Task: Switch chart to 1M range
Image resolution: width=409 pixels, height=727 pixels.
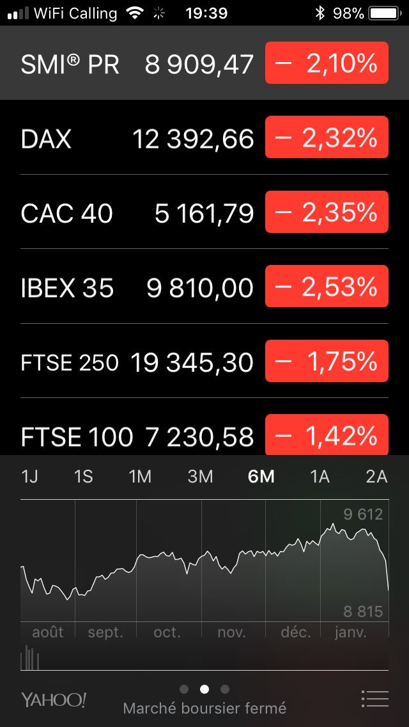Action: [x=140, y=477]
